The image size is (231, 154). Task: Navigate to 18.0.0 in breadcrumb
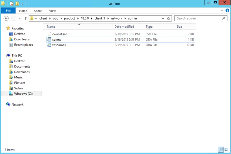[85, 18]
